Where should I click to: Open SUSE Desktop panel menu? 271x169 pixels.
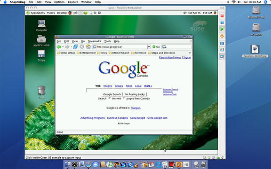coord(62,13)
